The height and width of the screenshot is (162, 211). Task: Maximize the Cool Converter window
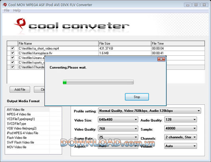pos(196,5)
